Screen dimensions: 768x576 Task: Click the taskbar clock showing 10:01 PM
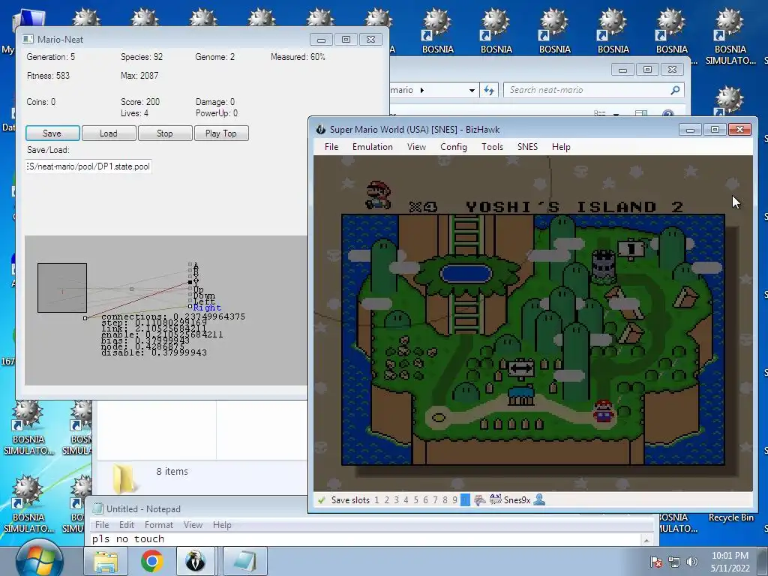pos(730,556)
